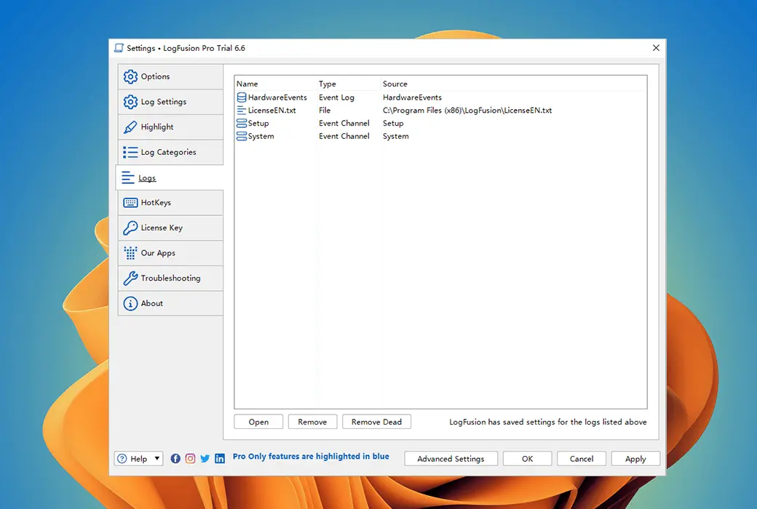Click the Event Channel type for Setup

coord(344,123)
